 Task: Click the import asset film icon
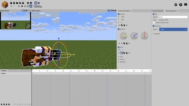[x=28, y=3]
